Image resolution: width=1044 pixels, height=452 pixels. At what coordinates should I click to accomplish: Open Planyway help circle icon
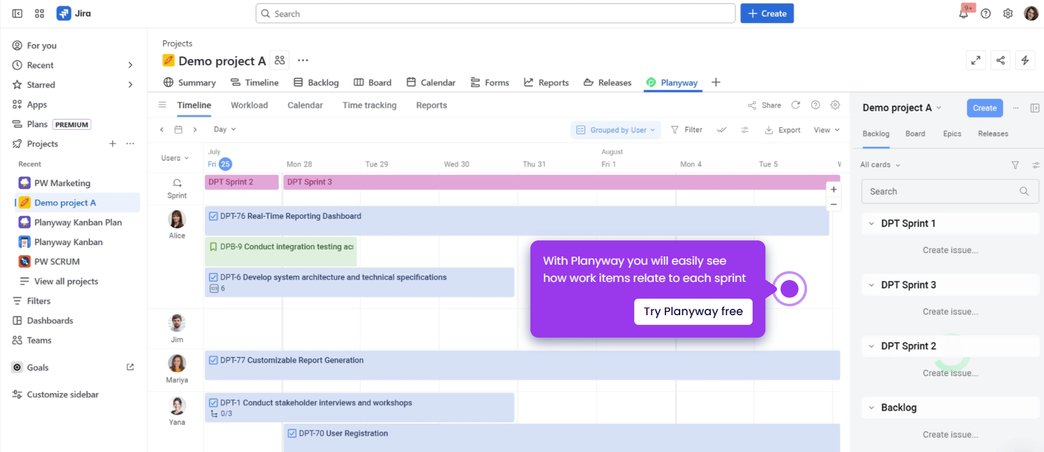click(815, 105)
